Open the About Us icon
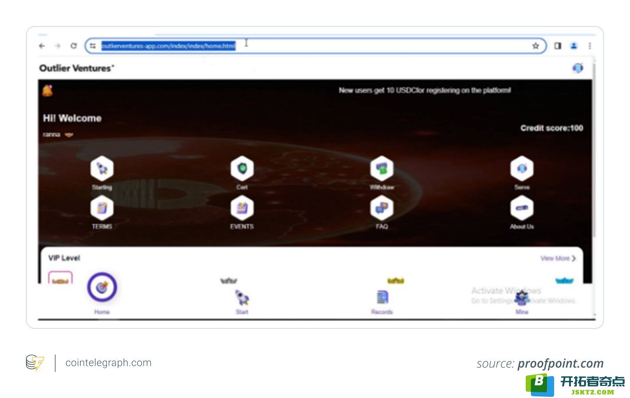Image resolution: width=630 pixels, height=398 pixels. click(x=522, y=208)
